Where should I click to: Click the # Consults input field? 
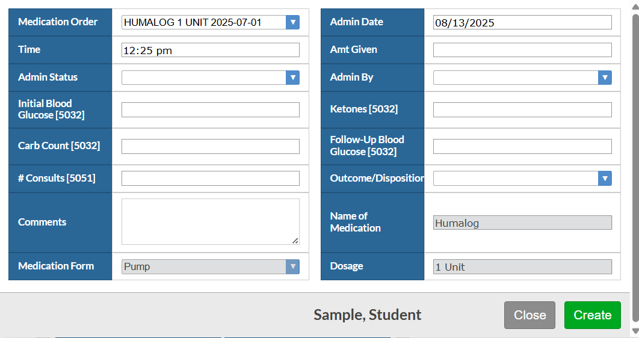tap(211, 179)
